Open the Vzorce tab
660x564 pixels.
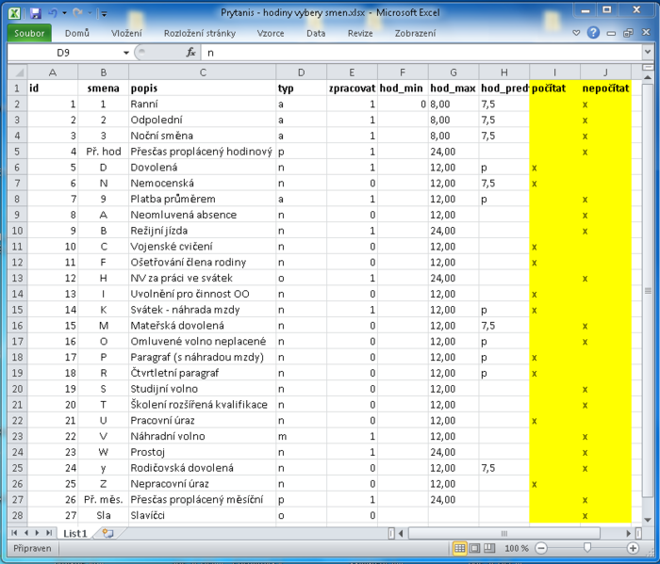[x=271, y=33]
